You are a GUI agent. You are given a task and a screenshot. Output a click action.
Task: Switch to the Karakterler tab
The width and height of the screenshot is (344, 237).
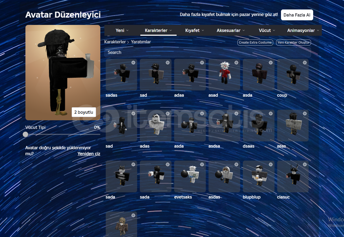click(x=158, y=30)
